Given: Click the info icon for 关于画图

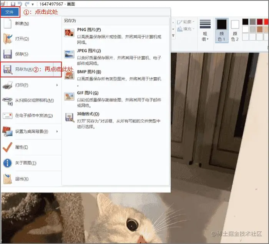Looking at the screenshot, I should coord(8,163).
